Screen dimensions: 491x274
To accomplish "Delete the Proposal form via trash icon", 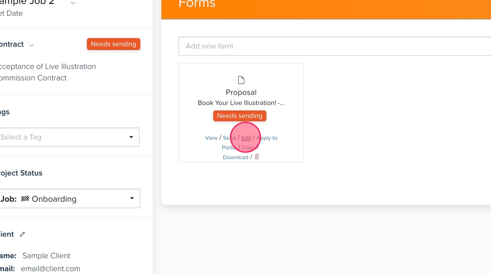I will 257,157.
